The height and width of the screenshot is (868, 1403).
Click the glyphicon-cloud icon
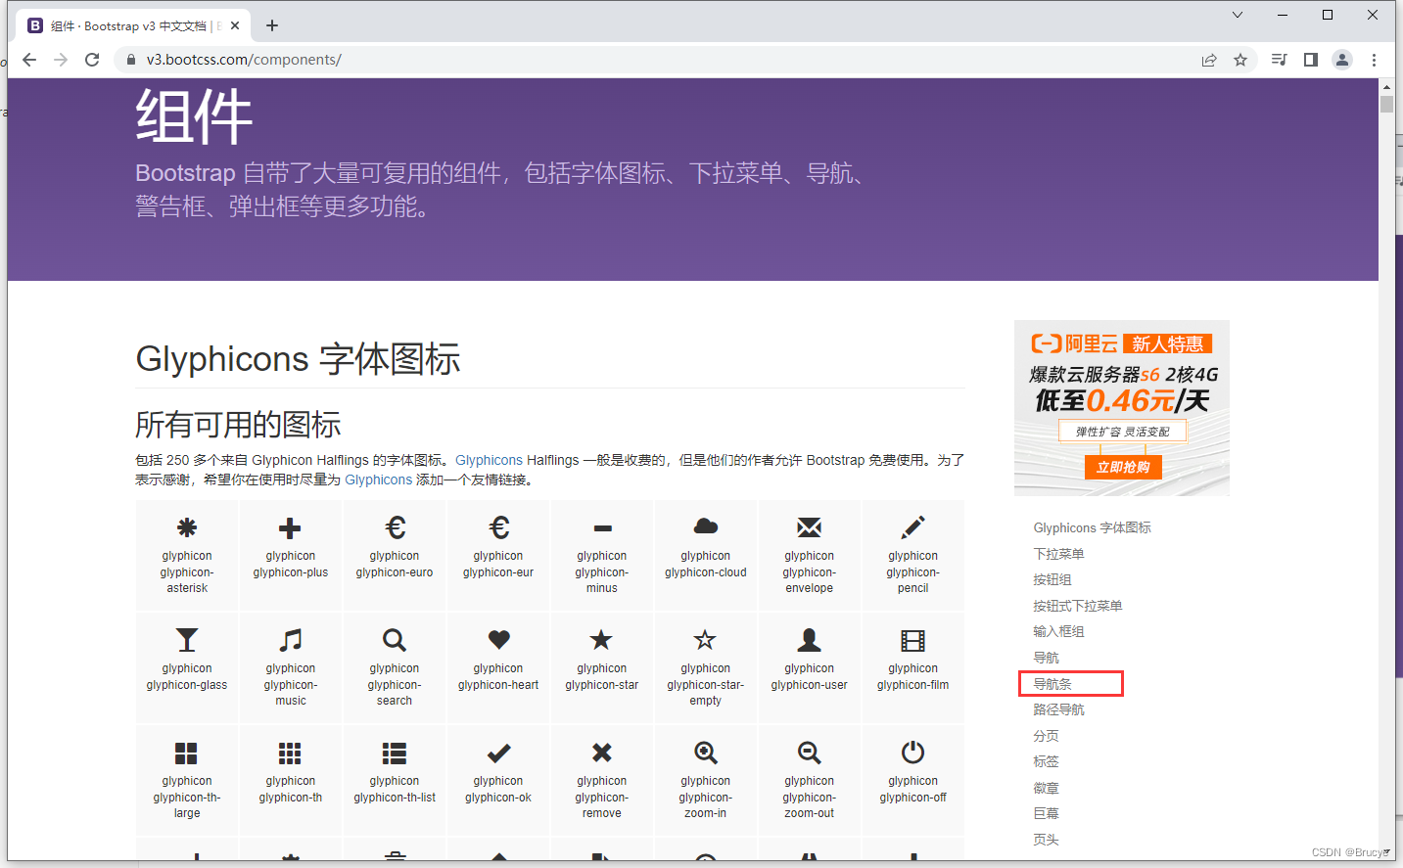(x=706, y=526)
